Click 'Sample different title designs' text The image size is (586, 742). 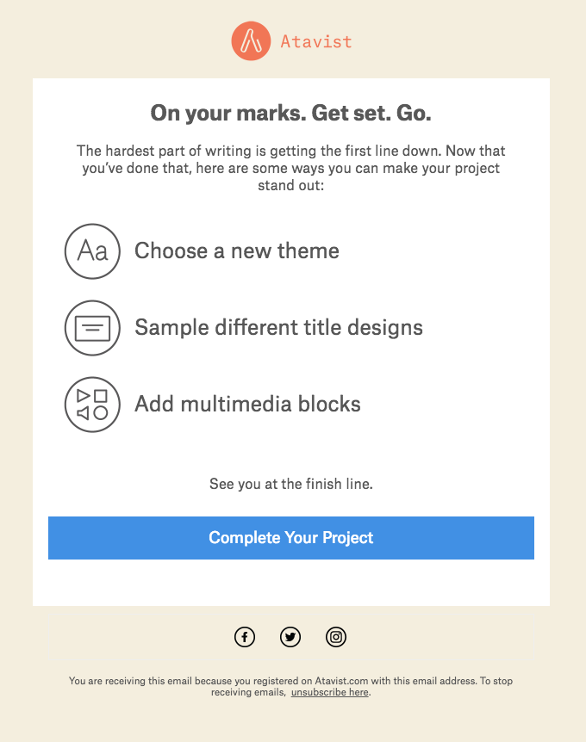pyautogui.click(x=278, y=328)
